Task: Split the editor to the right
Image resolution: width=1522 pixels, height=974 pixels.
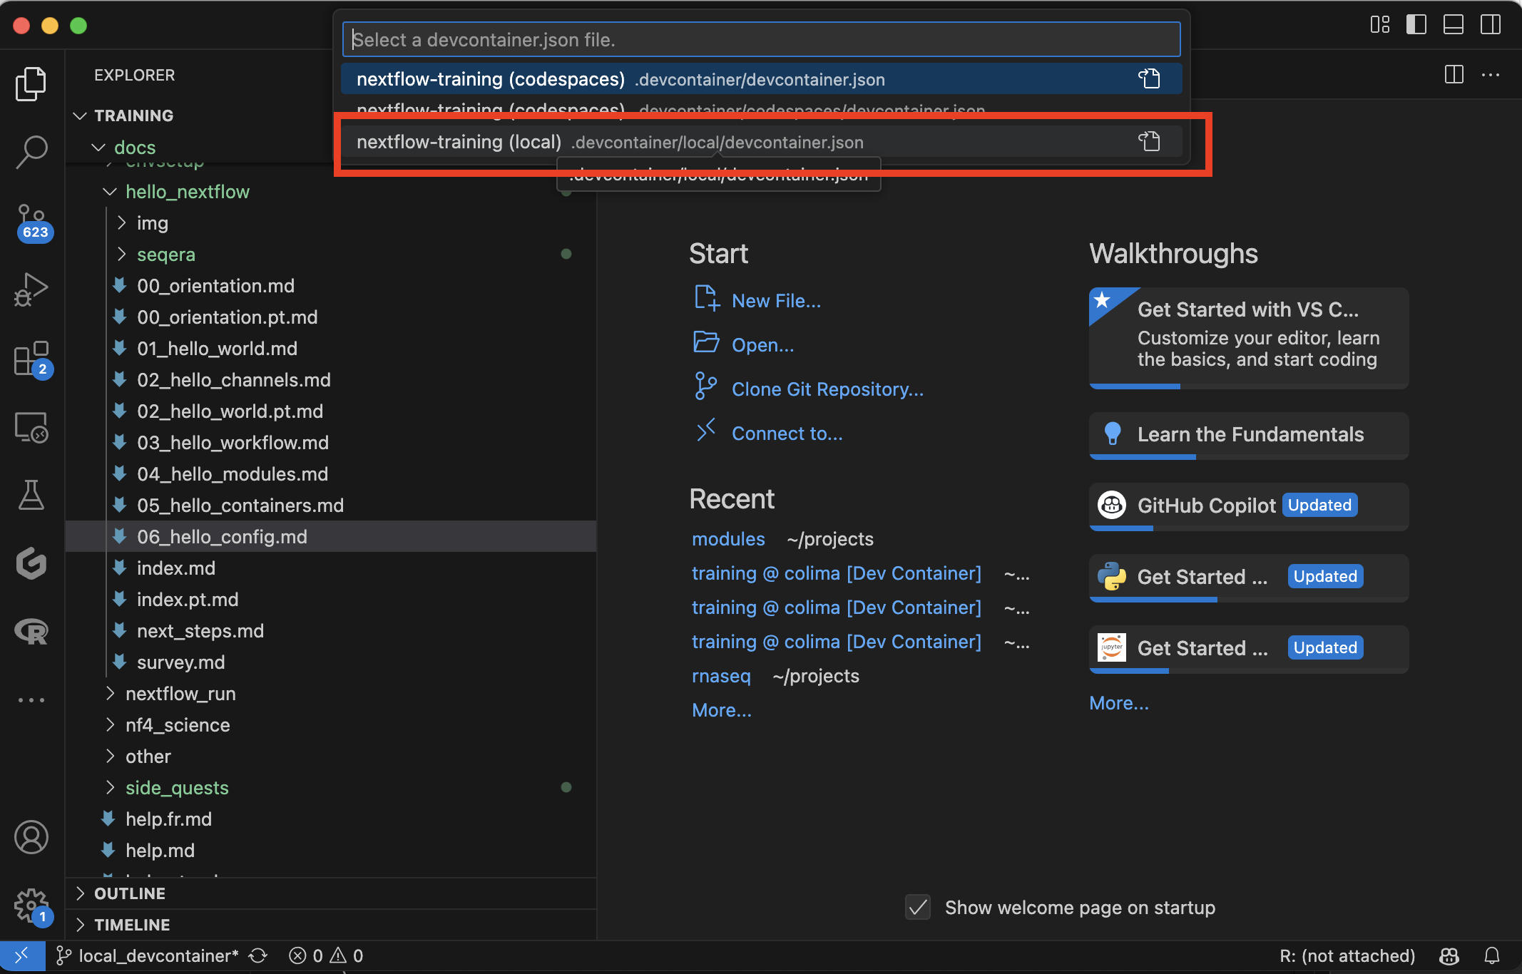Action: pos(1454,74)
